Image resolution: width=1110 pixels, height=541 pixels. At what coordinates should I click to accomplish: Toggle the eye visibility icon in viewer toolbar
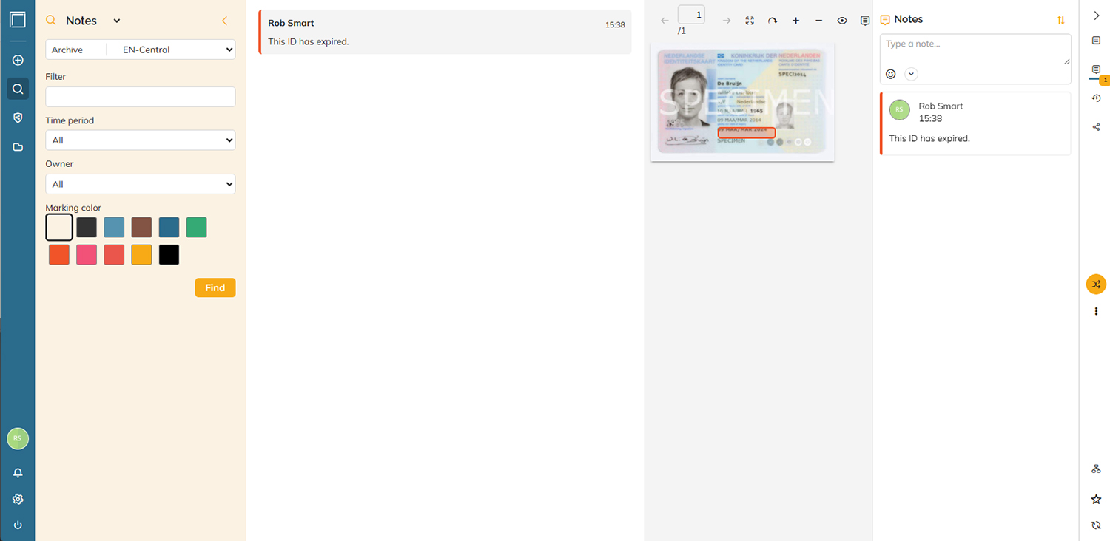click(x=842, y=21)
